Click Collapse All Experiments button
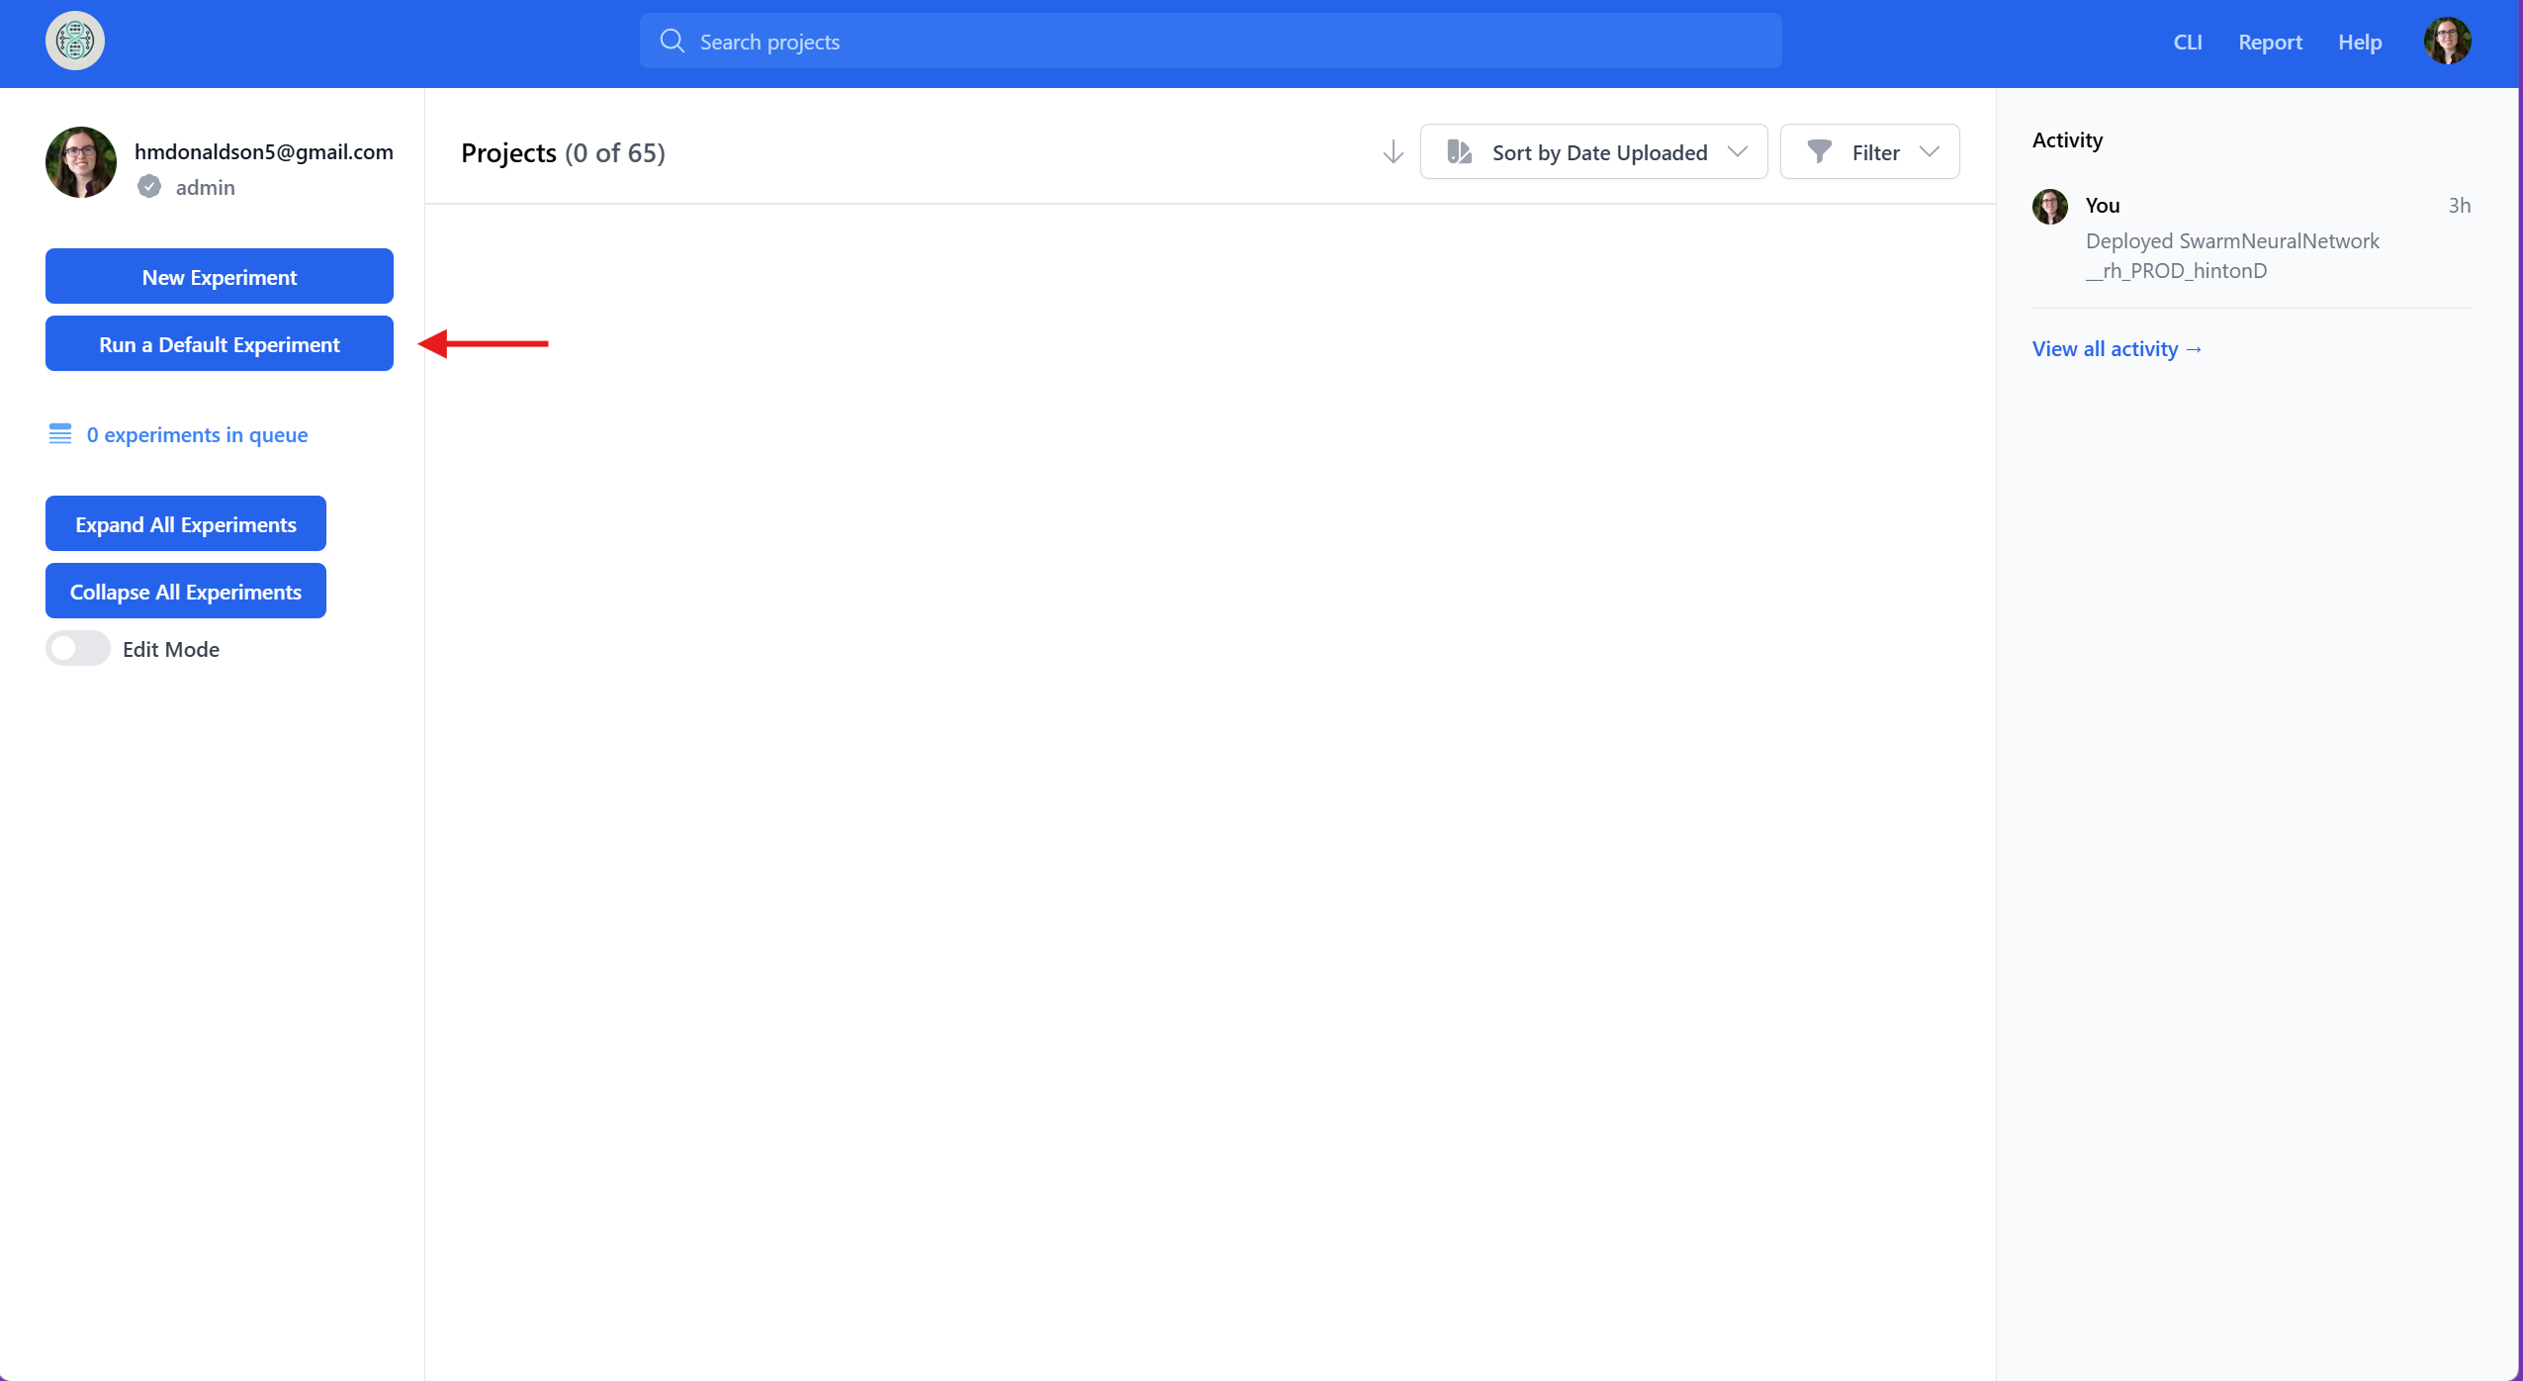Image resolution: width=2523 pixels, height=1381 pixels. [x=186, y=591]
